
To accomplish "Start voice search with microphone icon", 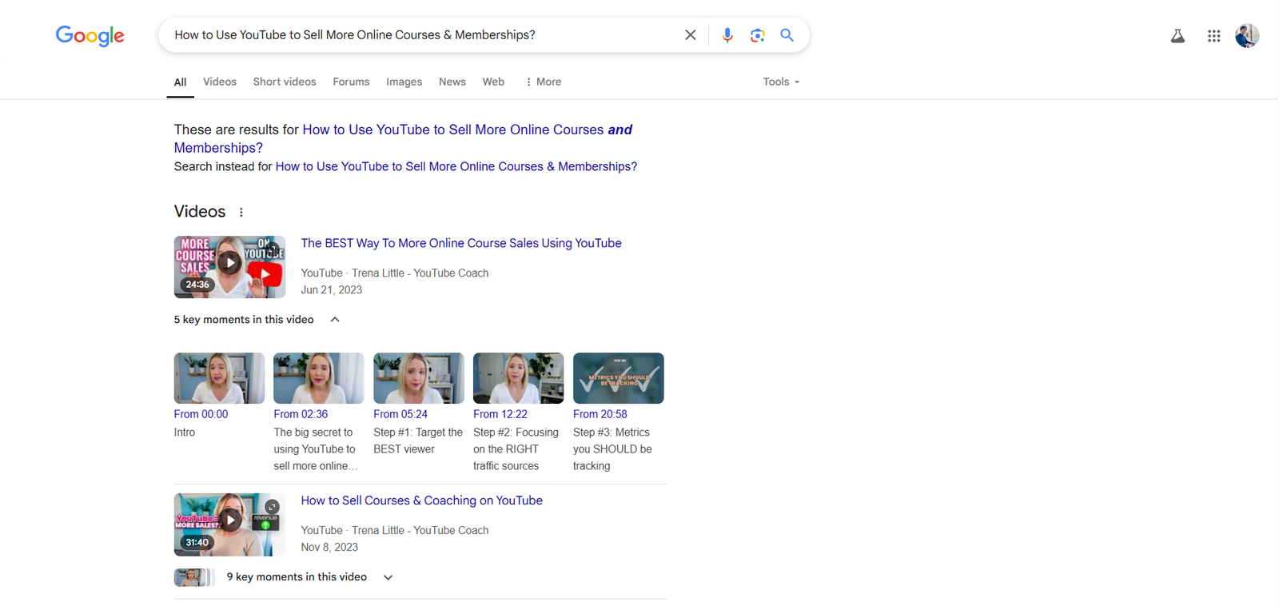I will [727, 35].
